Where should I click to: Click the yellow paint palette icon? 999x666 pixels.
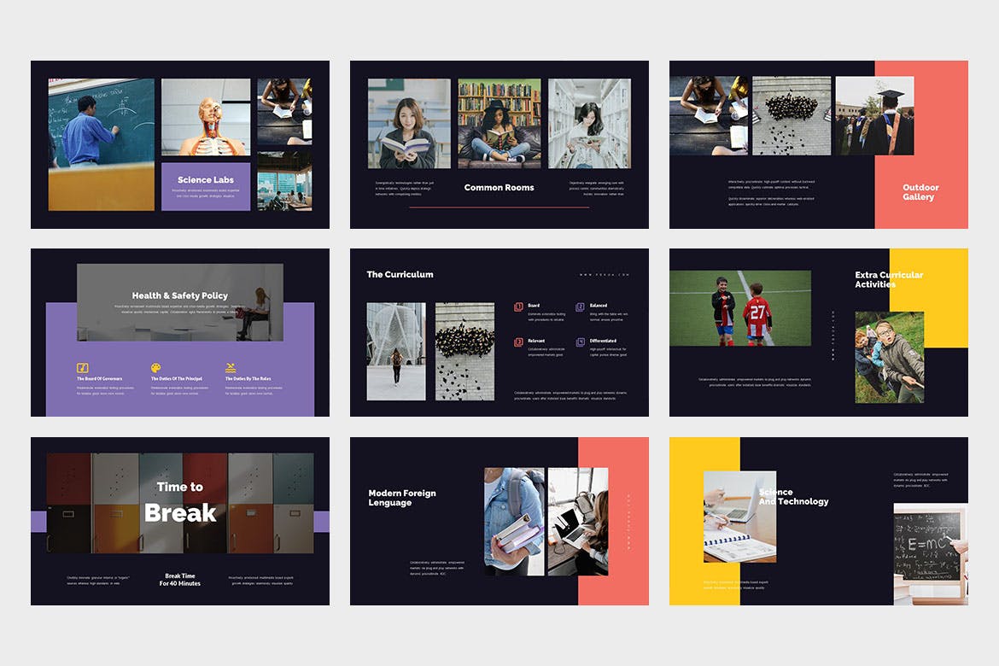[x=156, y=368]
